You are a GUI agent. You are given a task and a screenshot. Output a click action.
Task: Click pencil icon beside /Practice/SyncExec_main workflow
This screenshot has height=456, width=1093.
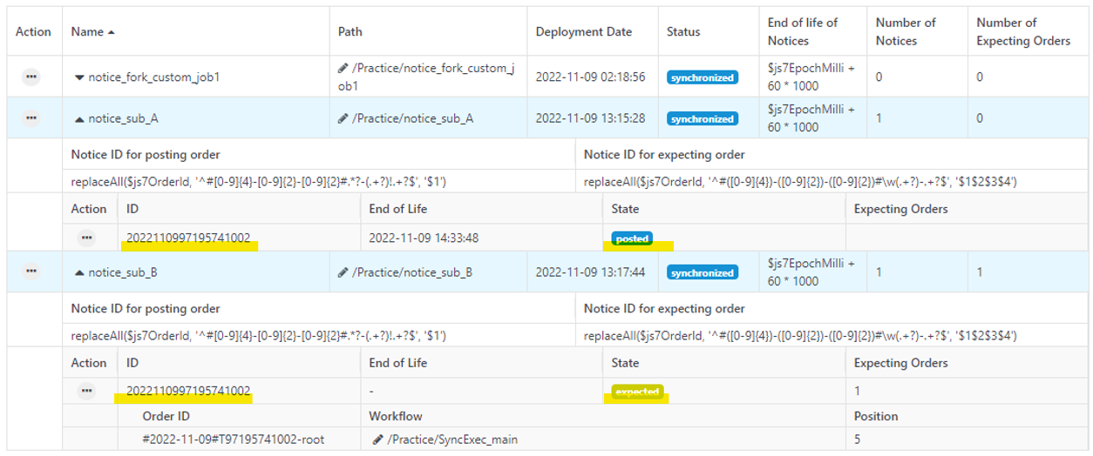[x=377, y=439]
